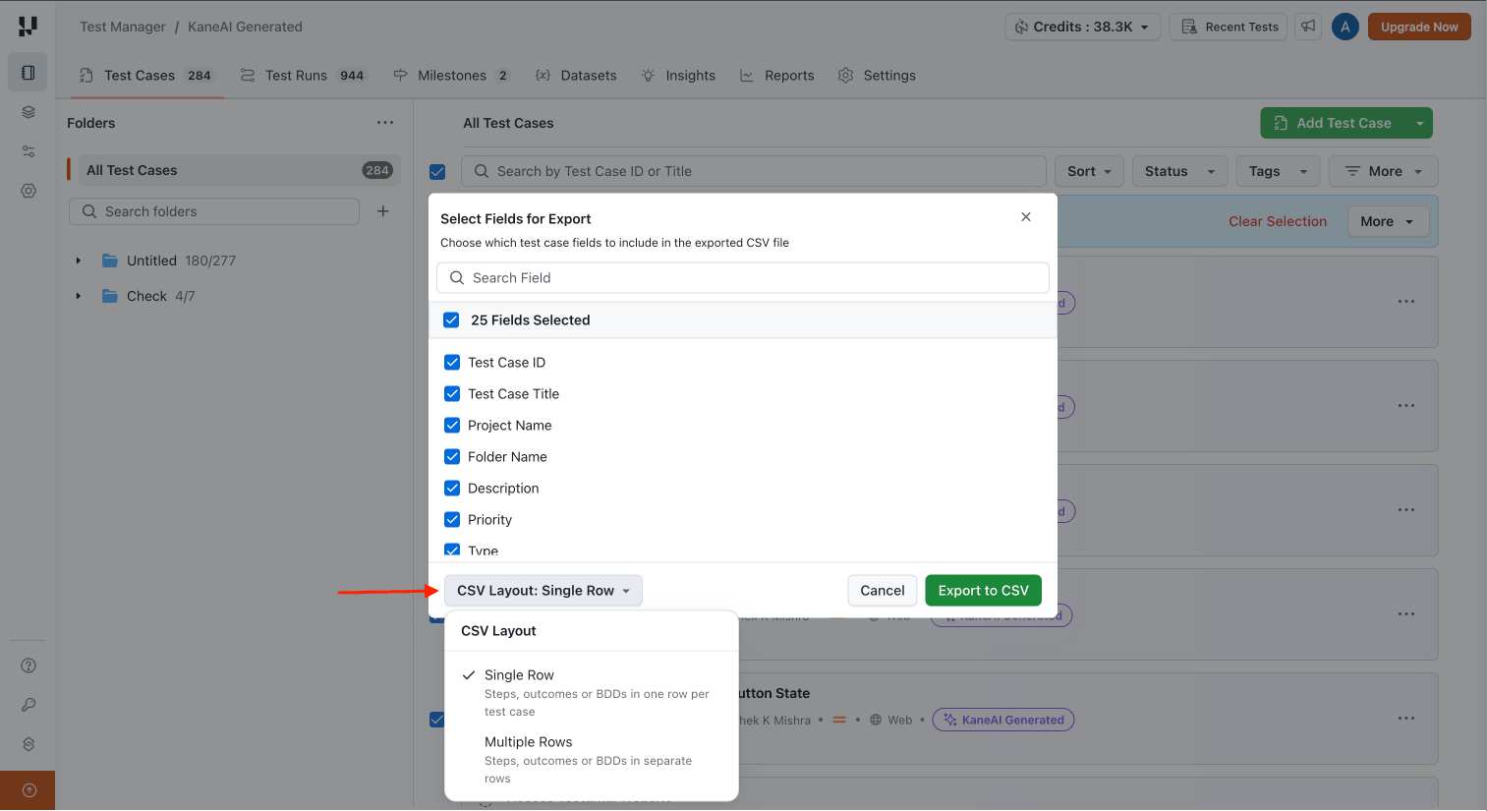Click the Search Field input box
The image size is (1487, 811).
tap(743, 278)
